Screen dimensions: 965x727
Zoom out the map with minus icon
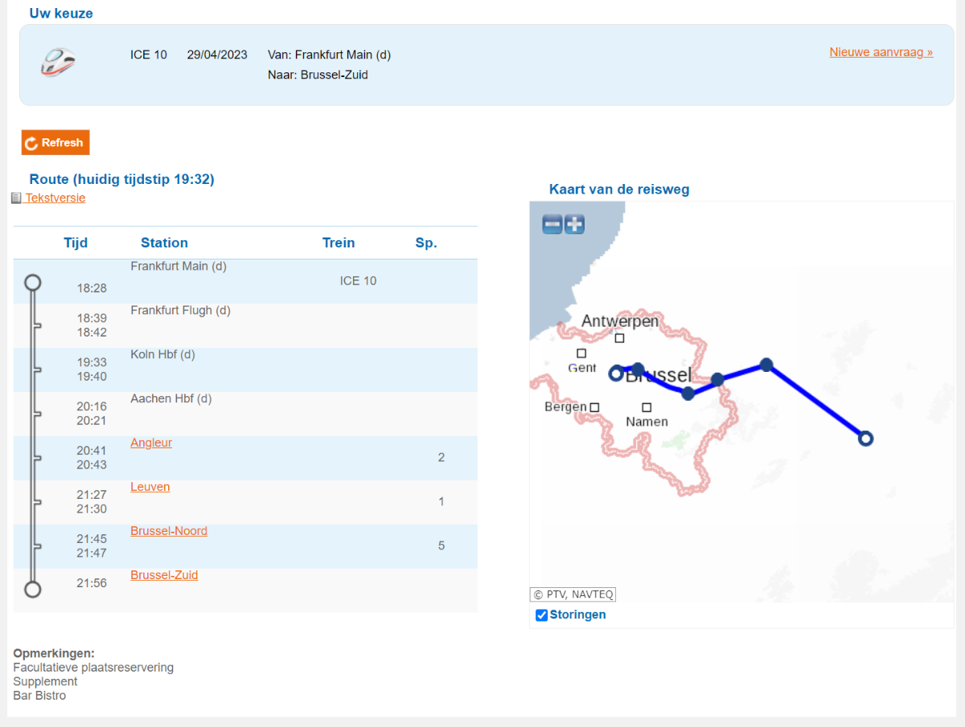pos(552,224)
